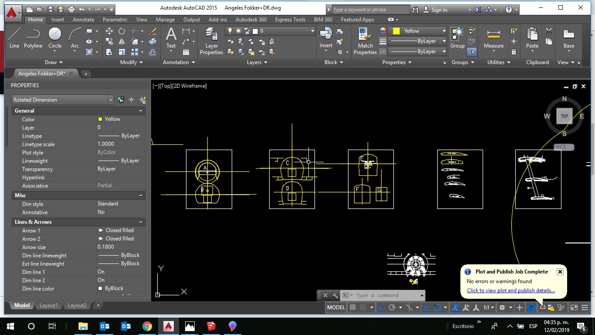Image resolution: width=595 pixels, height=335 pixels.
Task: Select the Line drawing tool
Action: click(14, 38)
